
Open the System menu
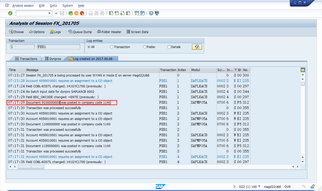[68, 5]
